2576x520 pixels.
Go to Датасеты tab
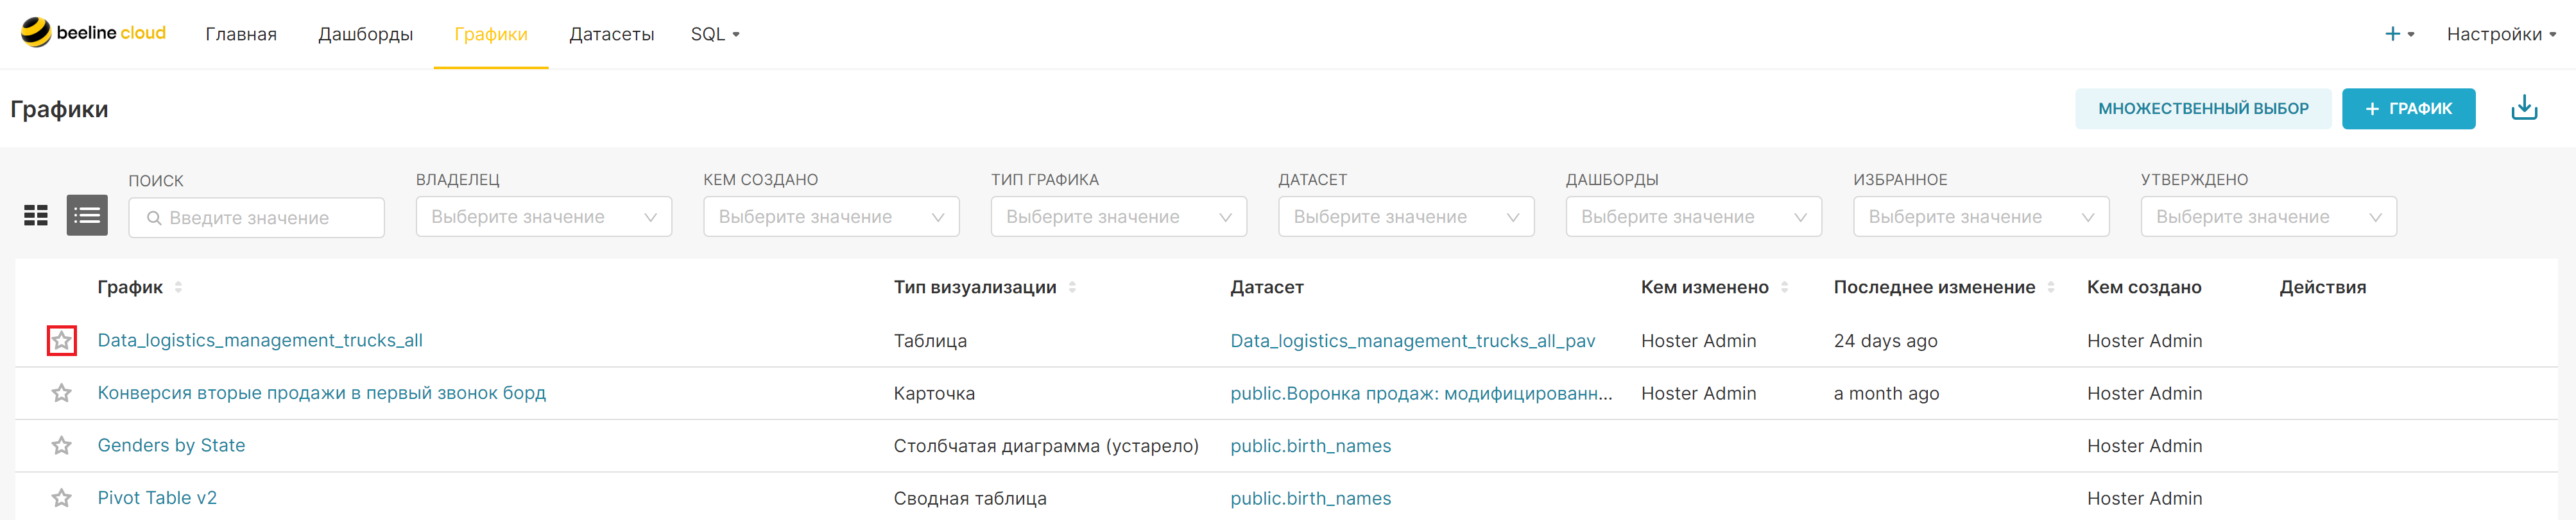click(612, 34)
